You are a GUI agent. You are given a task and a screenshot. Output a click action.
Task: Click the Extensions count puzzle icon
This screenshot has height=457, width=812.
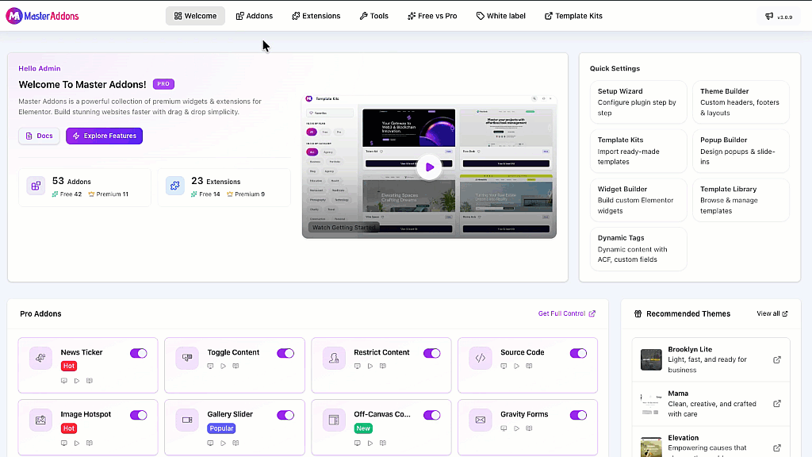coord(175,186)
